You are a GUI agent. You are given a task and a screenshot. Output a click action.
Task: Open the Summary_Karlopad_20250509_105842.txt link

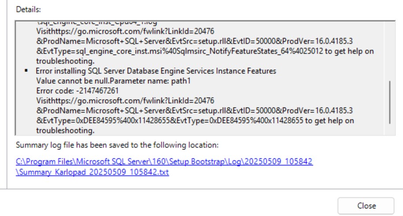[92, 172]
